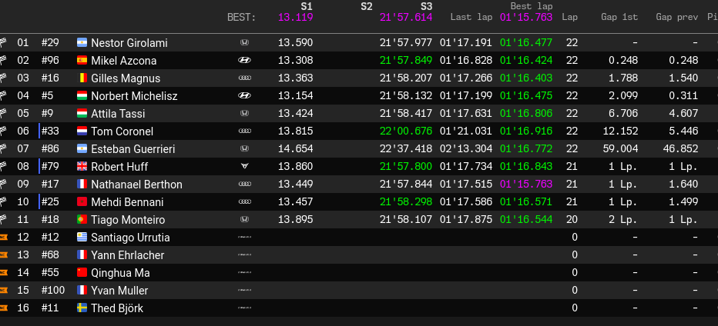Click the Dutch flag beside Tom Coronel

click(x=82, y=131)
